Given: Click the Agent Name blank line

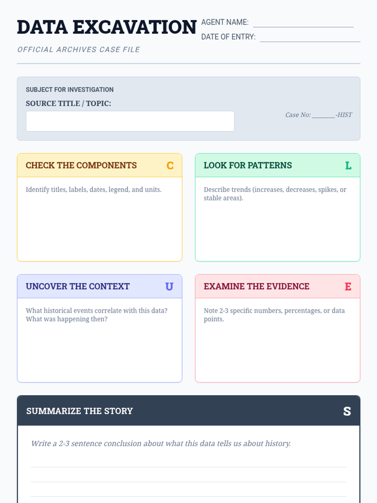Looking at the screenshot, I should [x=303, y=24].
